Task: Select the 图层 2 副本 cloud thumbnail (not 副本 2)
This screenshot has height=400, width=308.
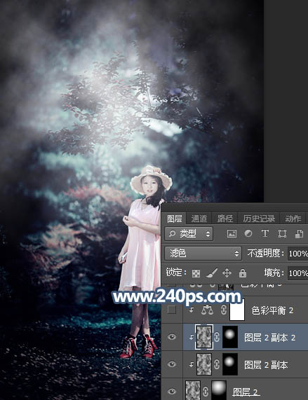Action: [x=204, y=364]
